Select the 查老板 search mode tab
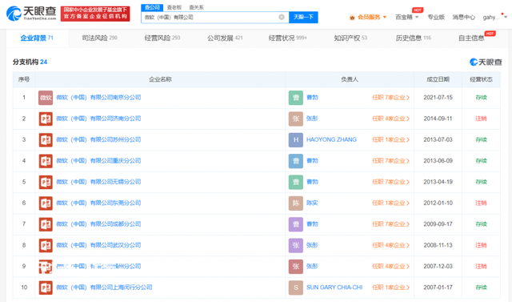512x302 pixels. [x=174, y=7]
